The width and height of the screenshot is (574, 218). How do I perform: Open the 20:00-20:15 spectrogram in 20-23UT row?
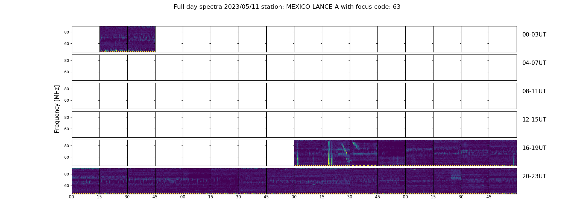86,181
